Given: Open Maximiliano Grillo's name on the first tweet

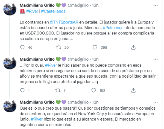Looking at the screenshot, I should tap(38, 5).
